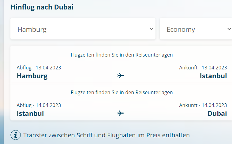Viewport: 232px width, 144px height.
Task: Click the bold Hamburg departure city
Action: pos(32,76)
